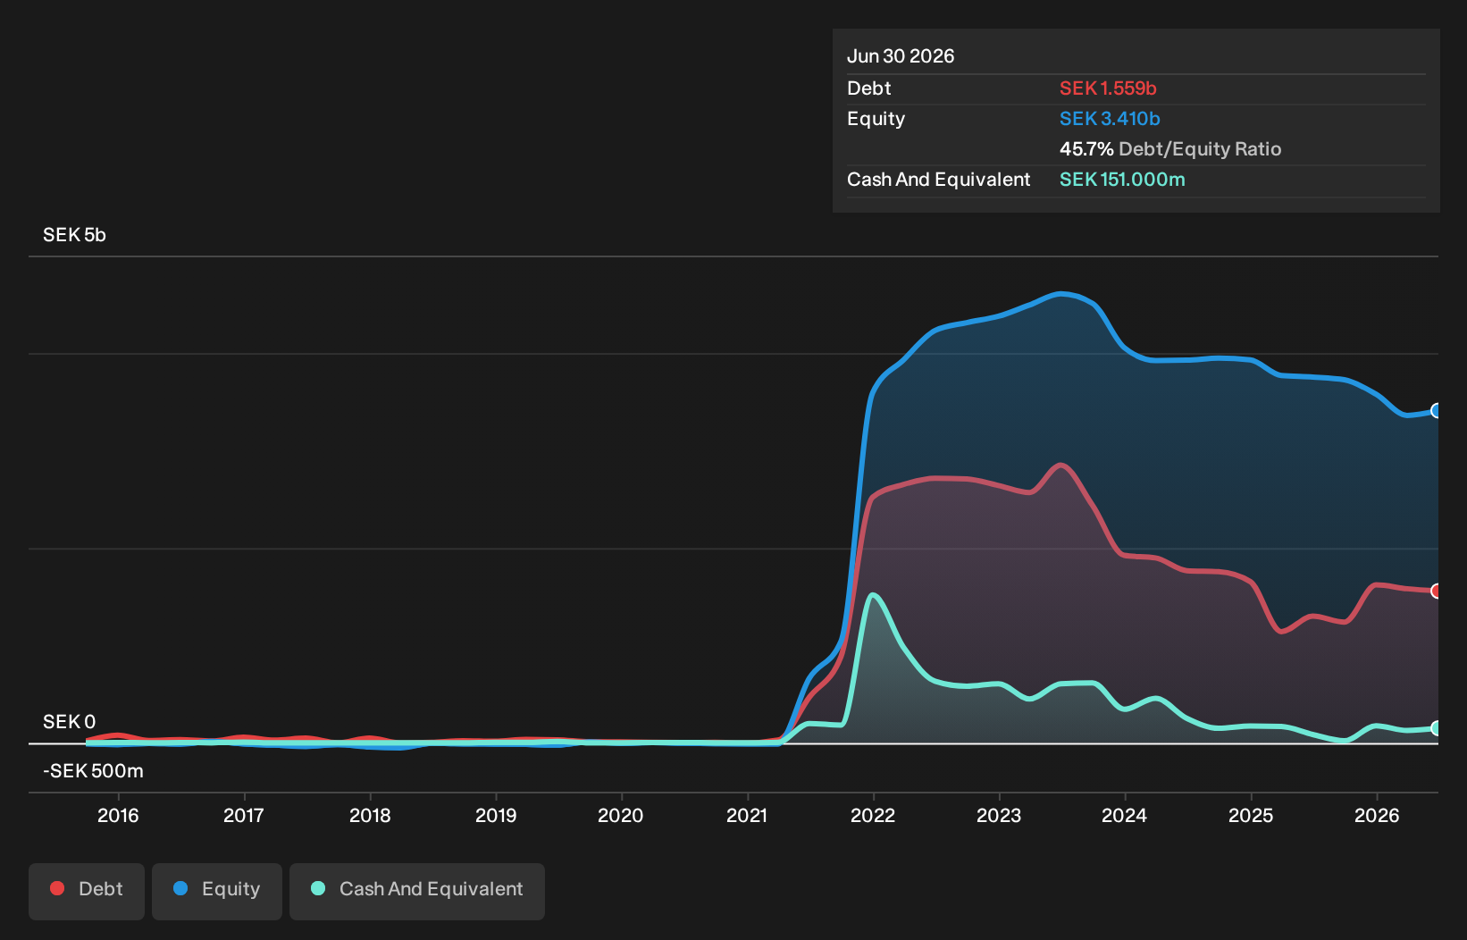Screen dimensions: 1467x940
Task: Click the 2025 x-axis label
Action: point(1251,815)
